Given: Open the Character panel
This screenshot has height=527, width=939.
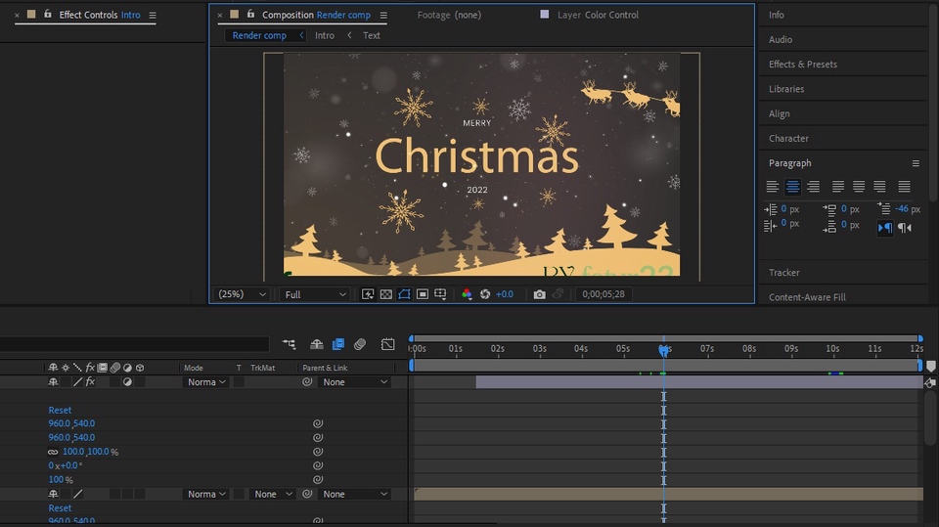Looking at the screenshot, I should click(x=788, y=138).
